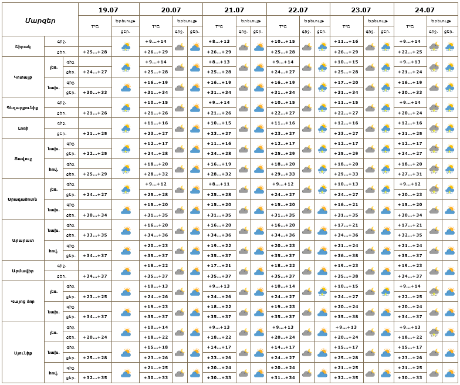Select the Շիրակ region label

[x=23, y=47]
